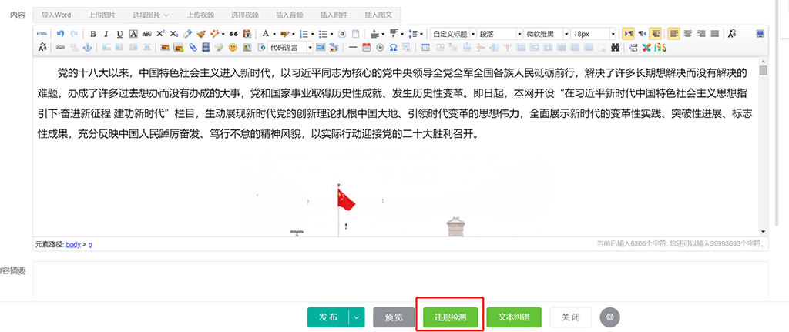Apply underline formatting
The width and height of the screenshot is (789, 332).
click(119, 34)
